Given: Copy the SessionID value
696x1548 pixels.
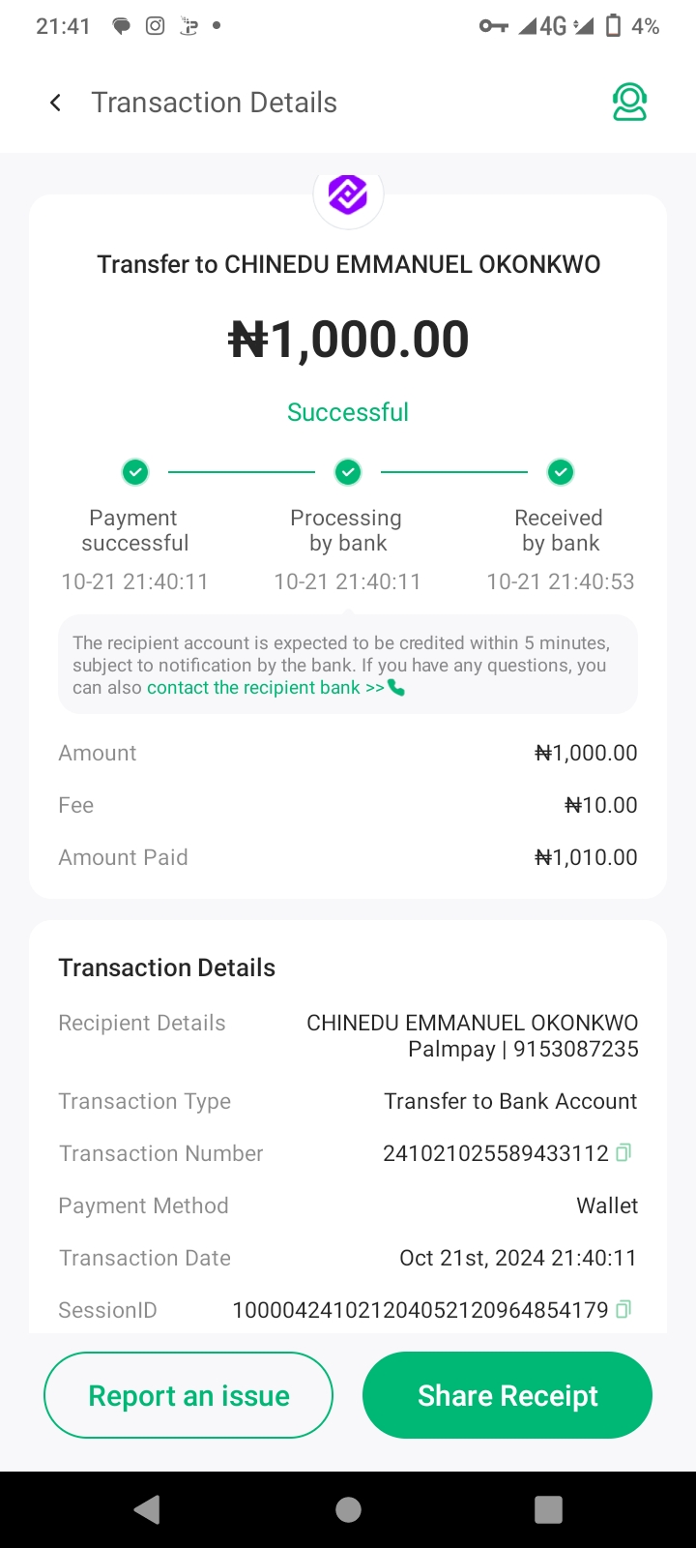Looking at the screenshot, I should pyautogui.click(x=623, y=1309).
